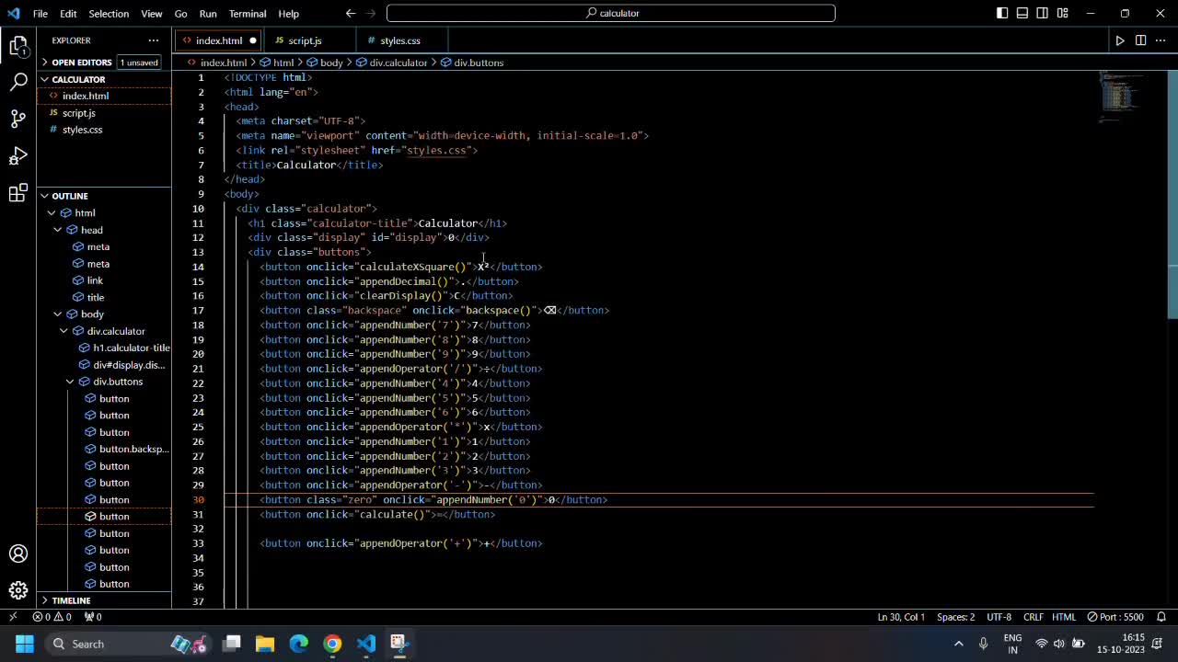Open the Search view in activity bar
The width and height of the screenshot is (1178, 662).
(18, 82)
